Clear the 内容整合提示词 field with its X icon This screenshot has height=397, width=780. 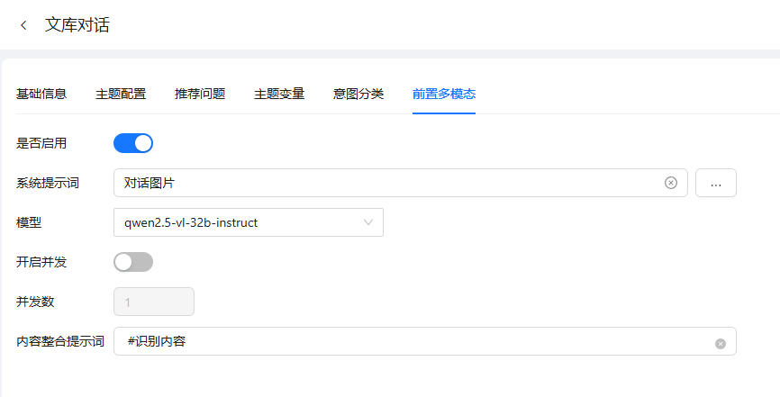click(720, 343)
